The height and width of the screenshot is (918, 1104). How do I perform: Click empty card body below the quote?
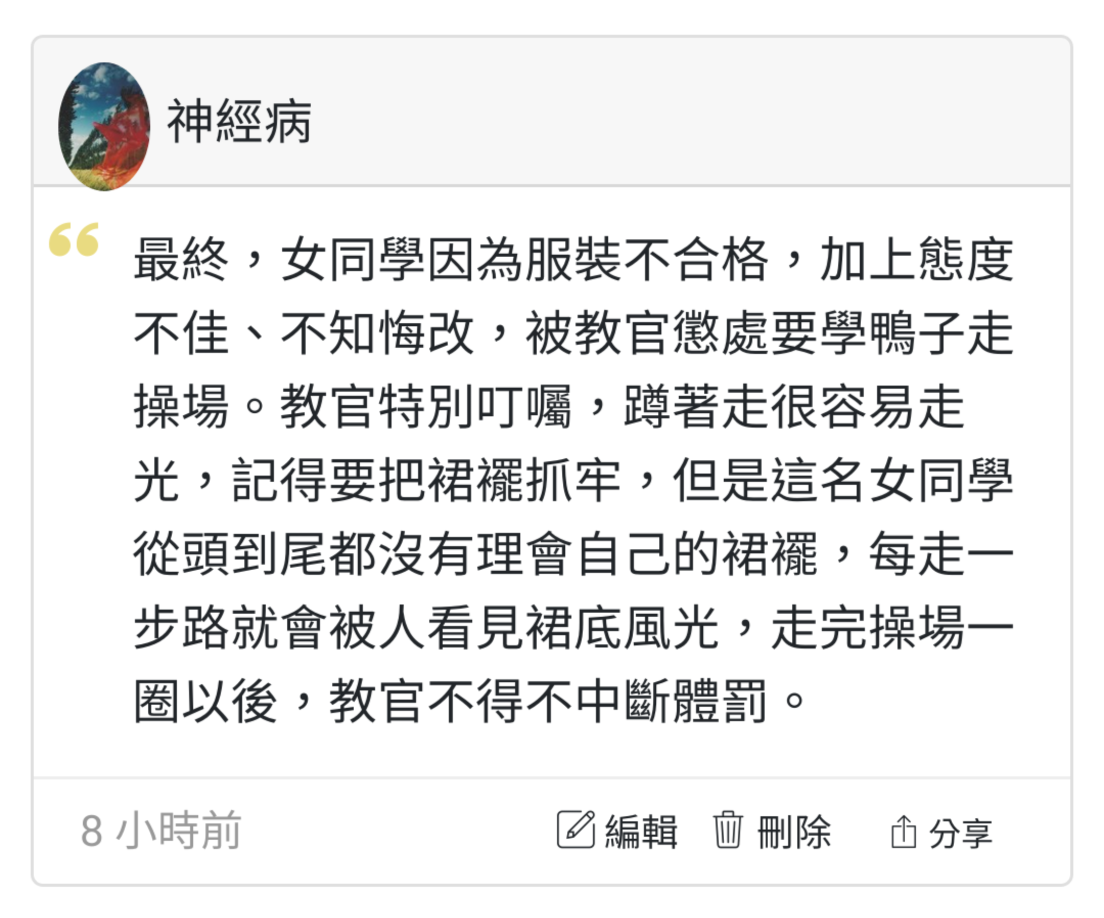coord(552,751)
